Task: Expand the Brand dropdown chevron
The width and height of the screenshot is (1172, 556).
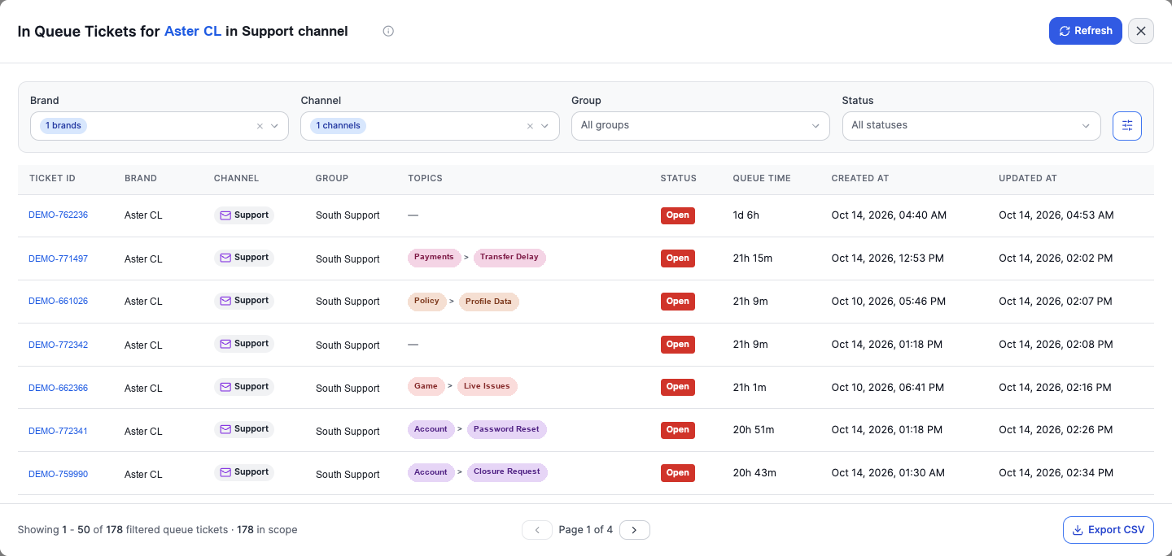Action: coord(274,126)
